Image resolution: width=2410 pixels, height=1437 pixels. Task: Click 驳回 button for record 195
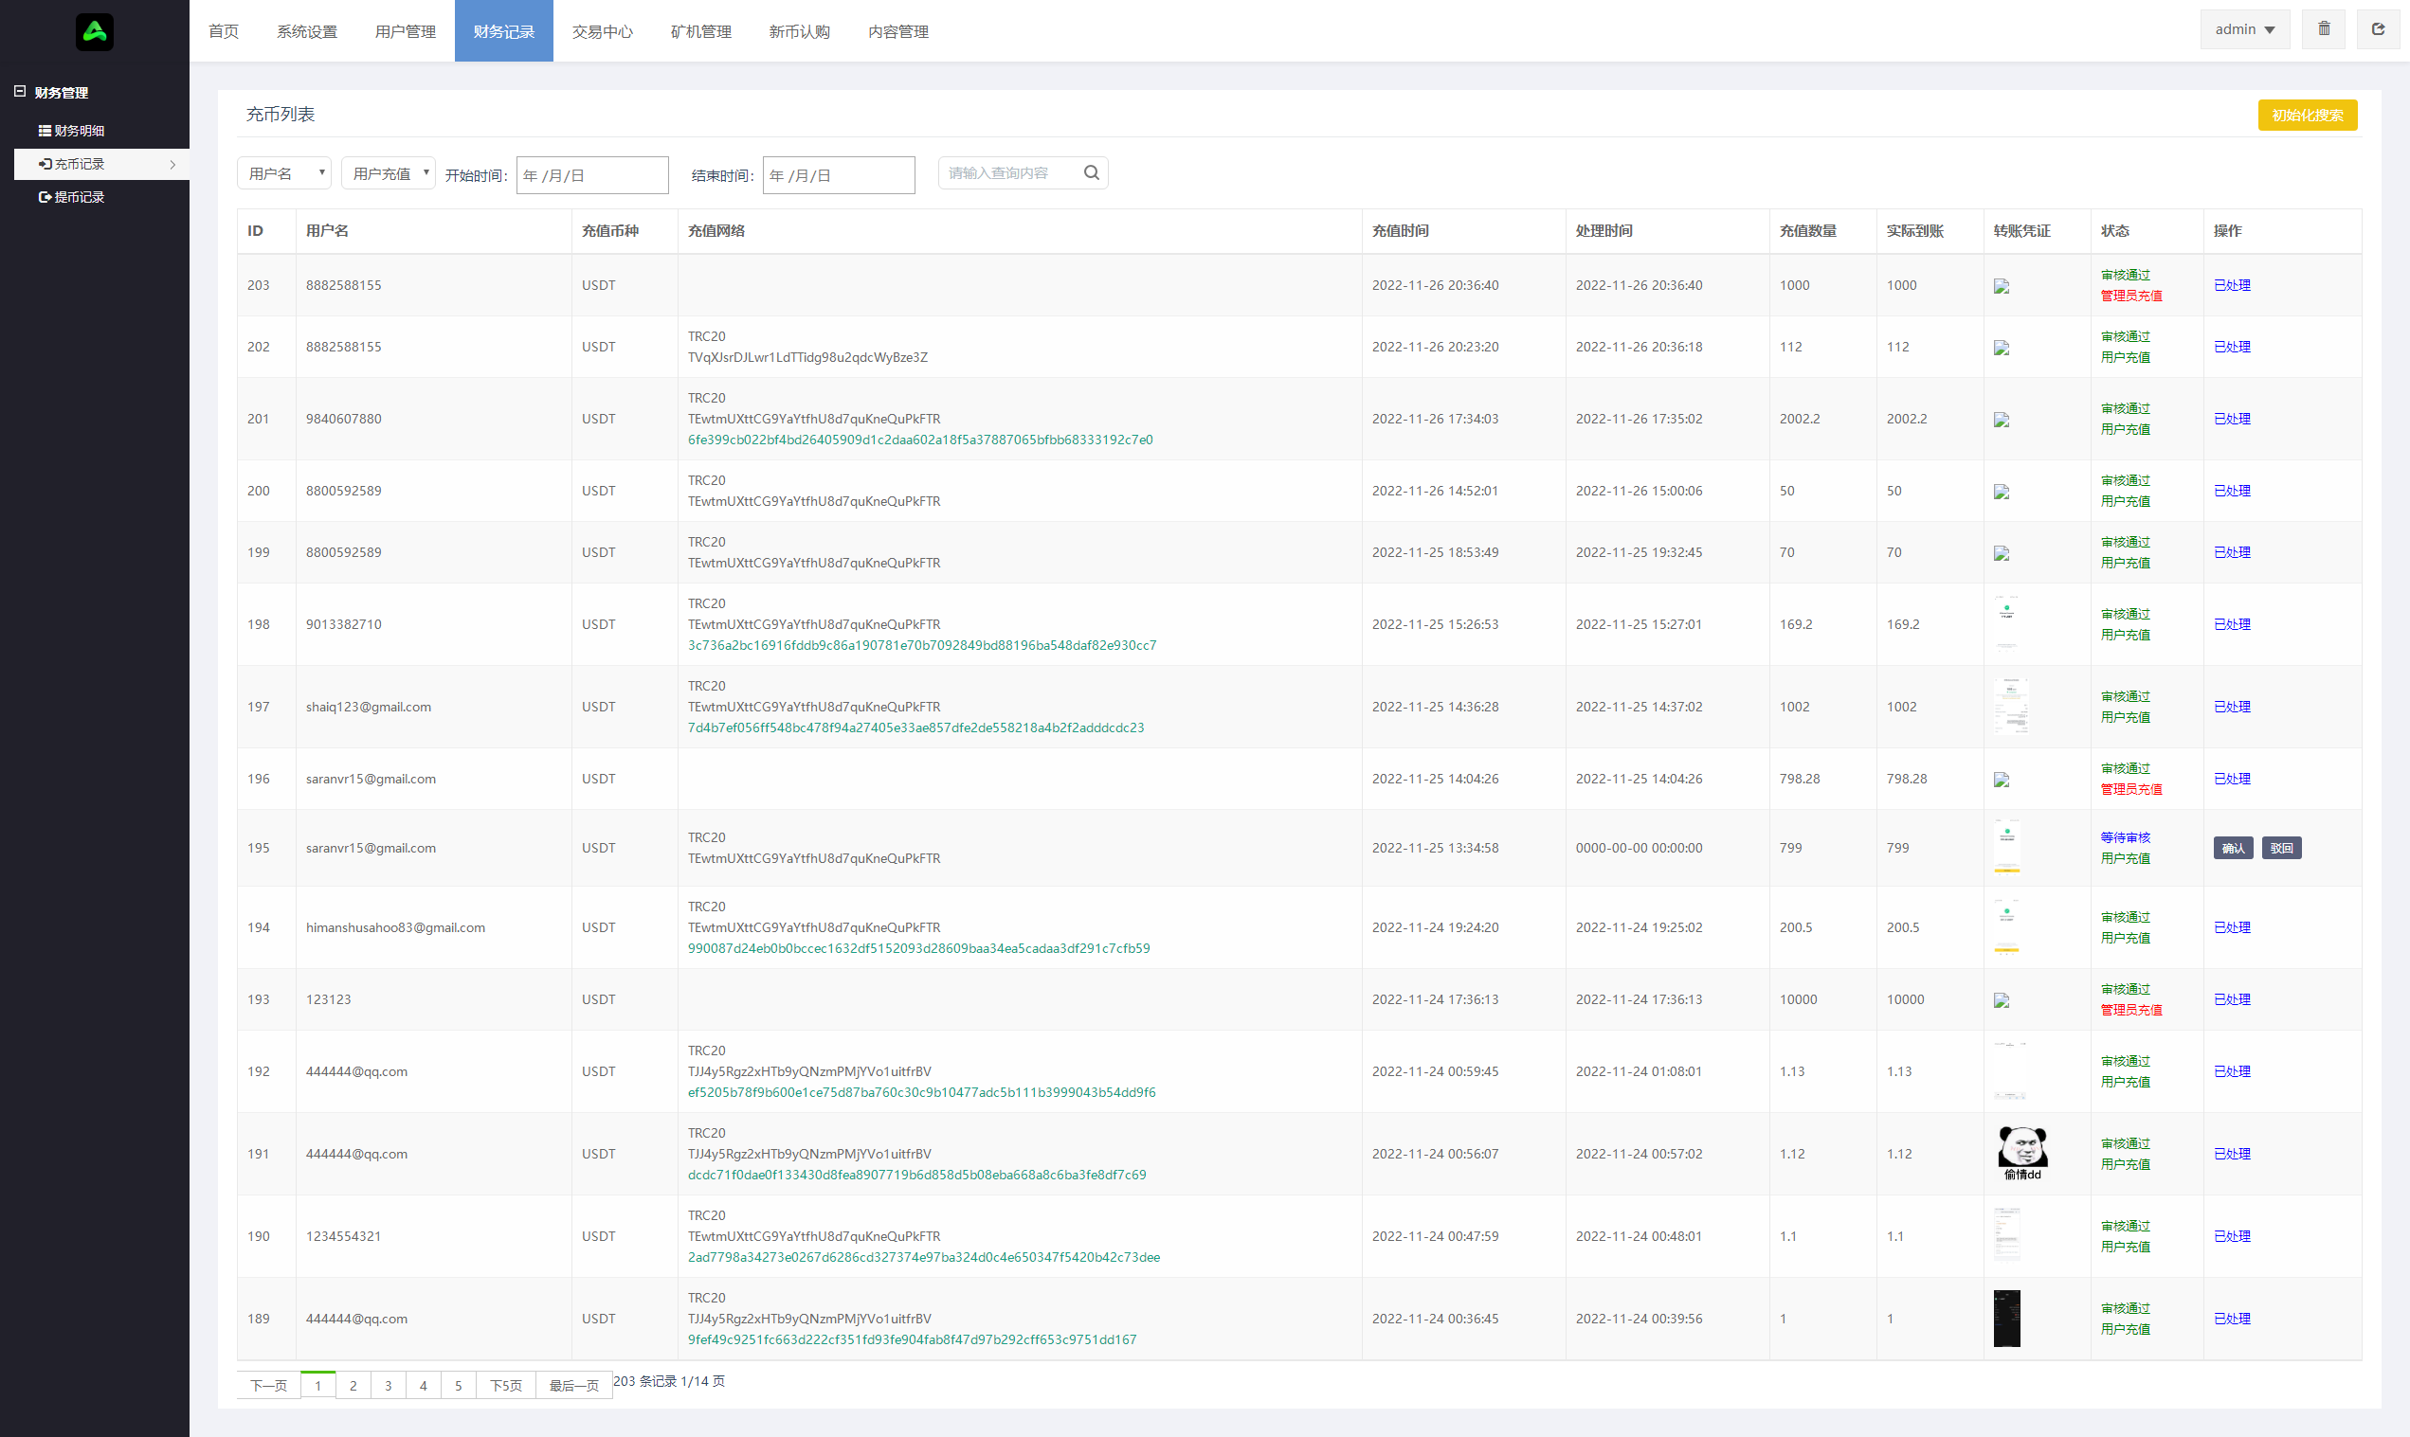tap(2280, 847)
